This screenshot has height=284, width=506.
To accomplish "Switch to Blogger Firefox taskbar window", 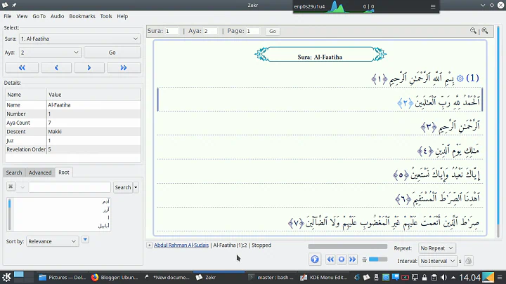I will [115, 277].
